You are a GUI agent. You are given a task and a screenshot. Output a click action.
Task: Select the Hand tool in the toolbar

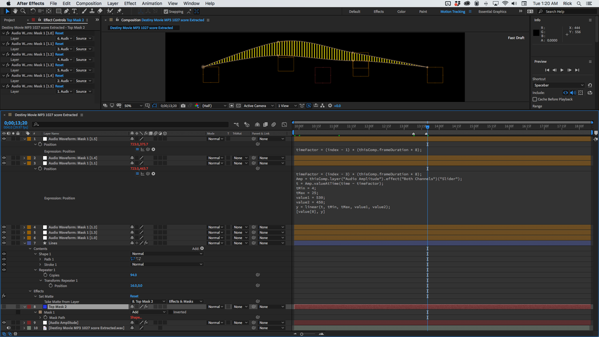pos(16,11)
